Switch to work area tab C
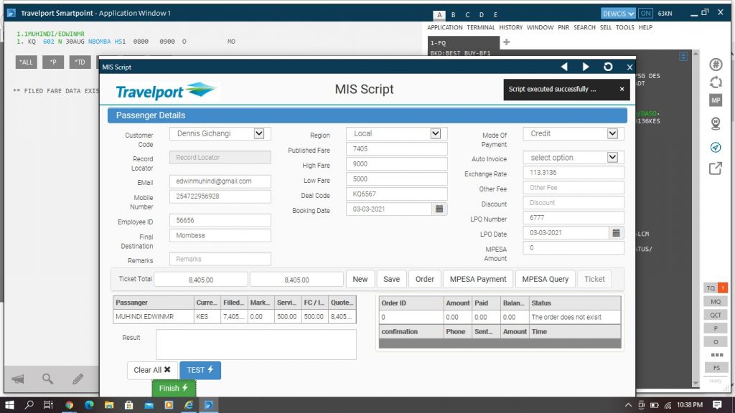Image resolution: width=735 pixels, height=413 pixels. [x=467, y=15]
